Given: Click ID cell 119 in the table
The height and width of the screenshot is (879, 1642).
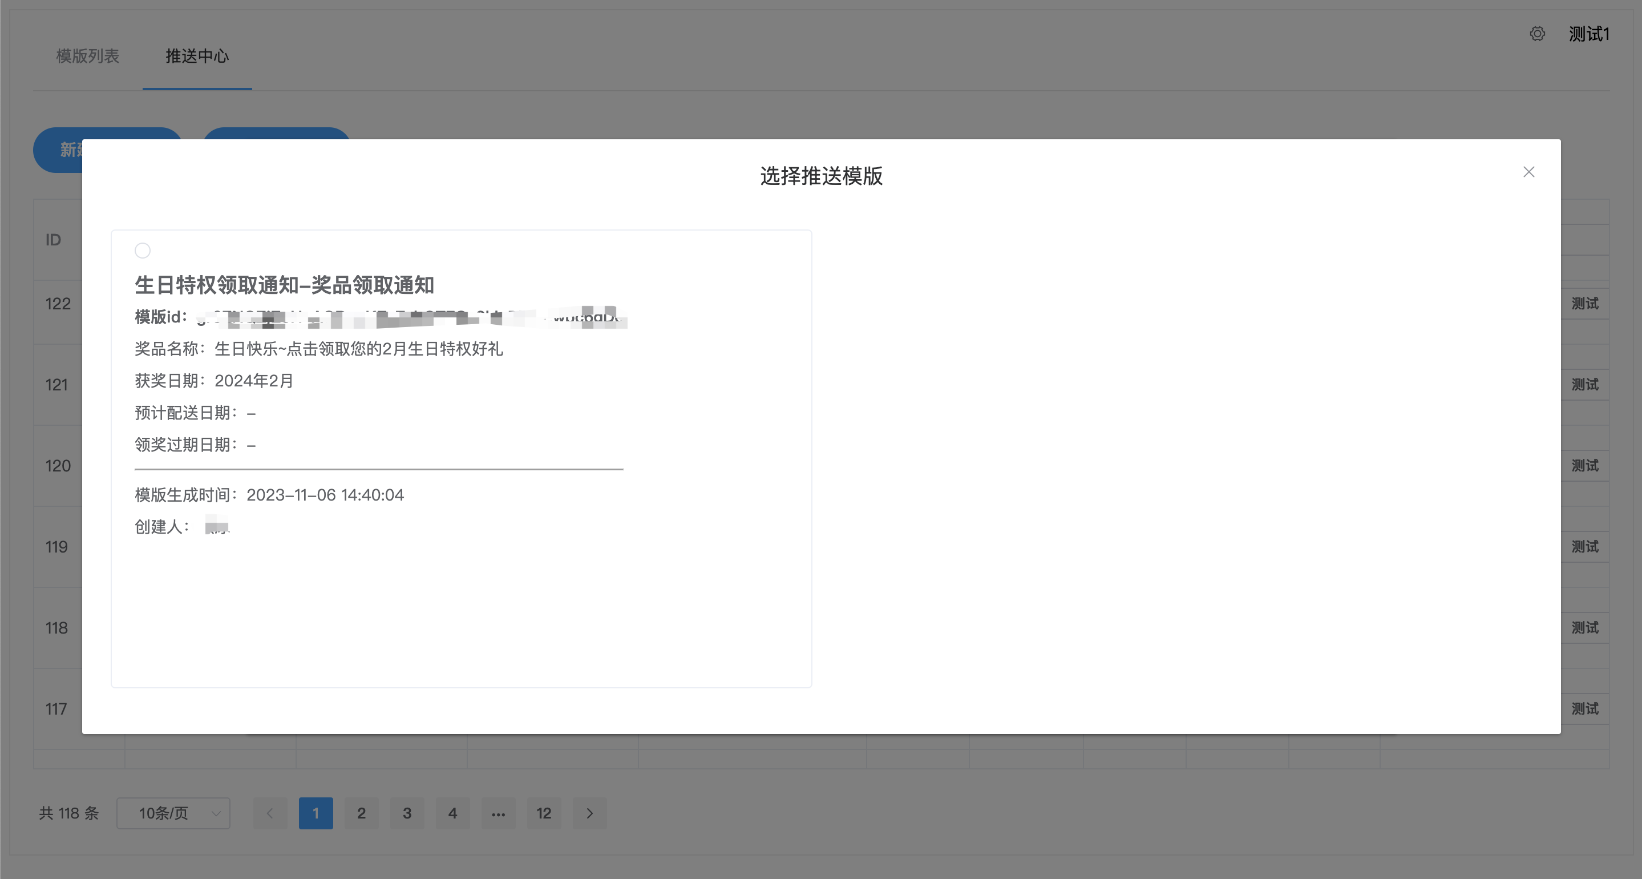Looking at the screenshot, I should [56, 547].
